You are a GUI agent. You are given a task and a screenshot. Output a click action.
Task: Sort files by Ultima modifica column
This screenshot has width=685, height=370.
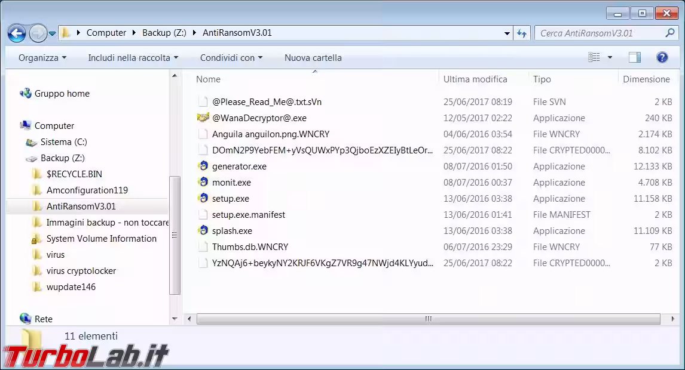pyautogui.click(x=475, y=79)
